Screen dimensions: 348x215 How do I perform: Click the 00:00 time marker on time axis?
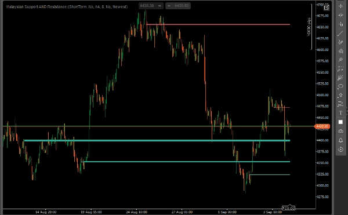[x=288, y=208]
